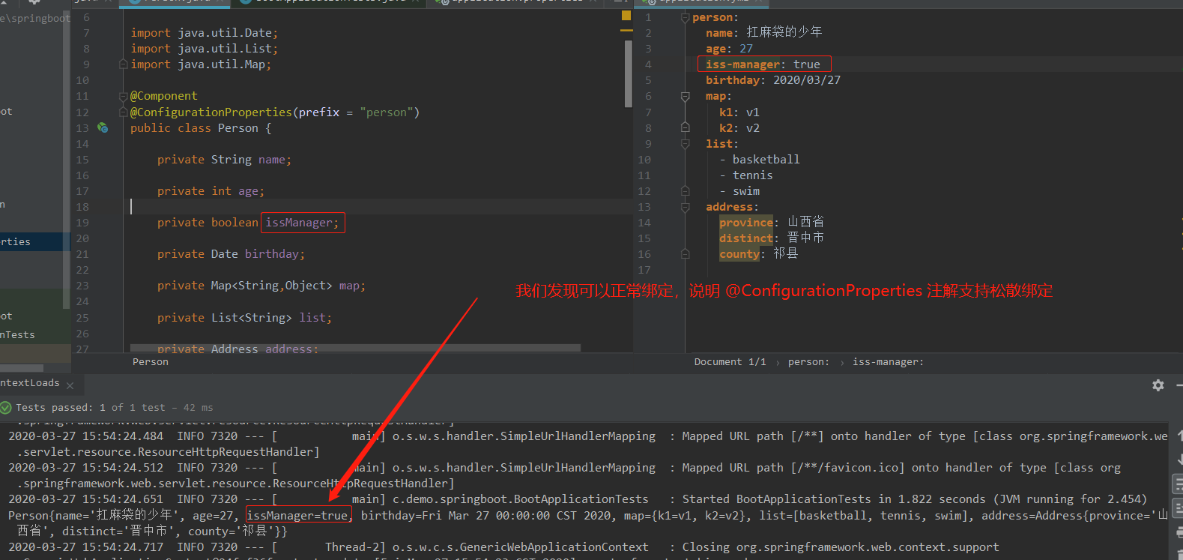Collapse the map: block in YAML

coord(685,96)
